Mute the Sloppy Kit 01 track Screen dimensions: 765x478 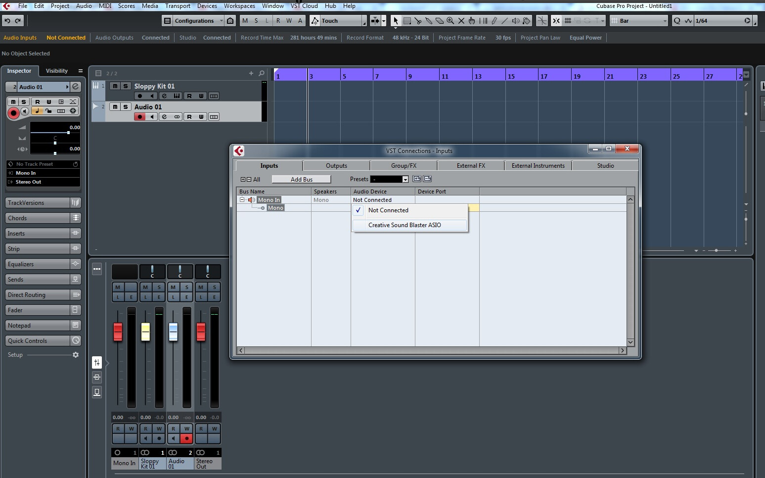point(115,86)
